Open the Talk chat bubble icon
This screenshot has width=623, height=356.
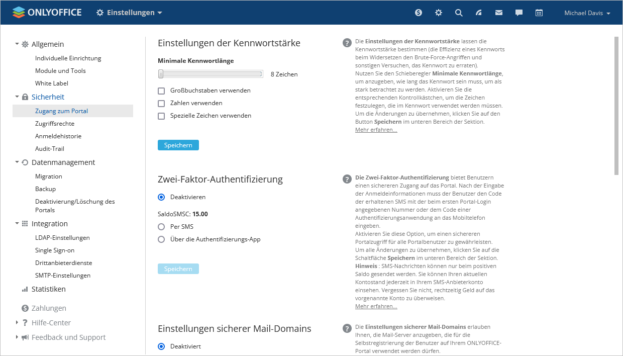(x=519, y=13)
